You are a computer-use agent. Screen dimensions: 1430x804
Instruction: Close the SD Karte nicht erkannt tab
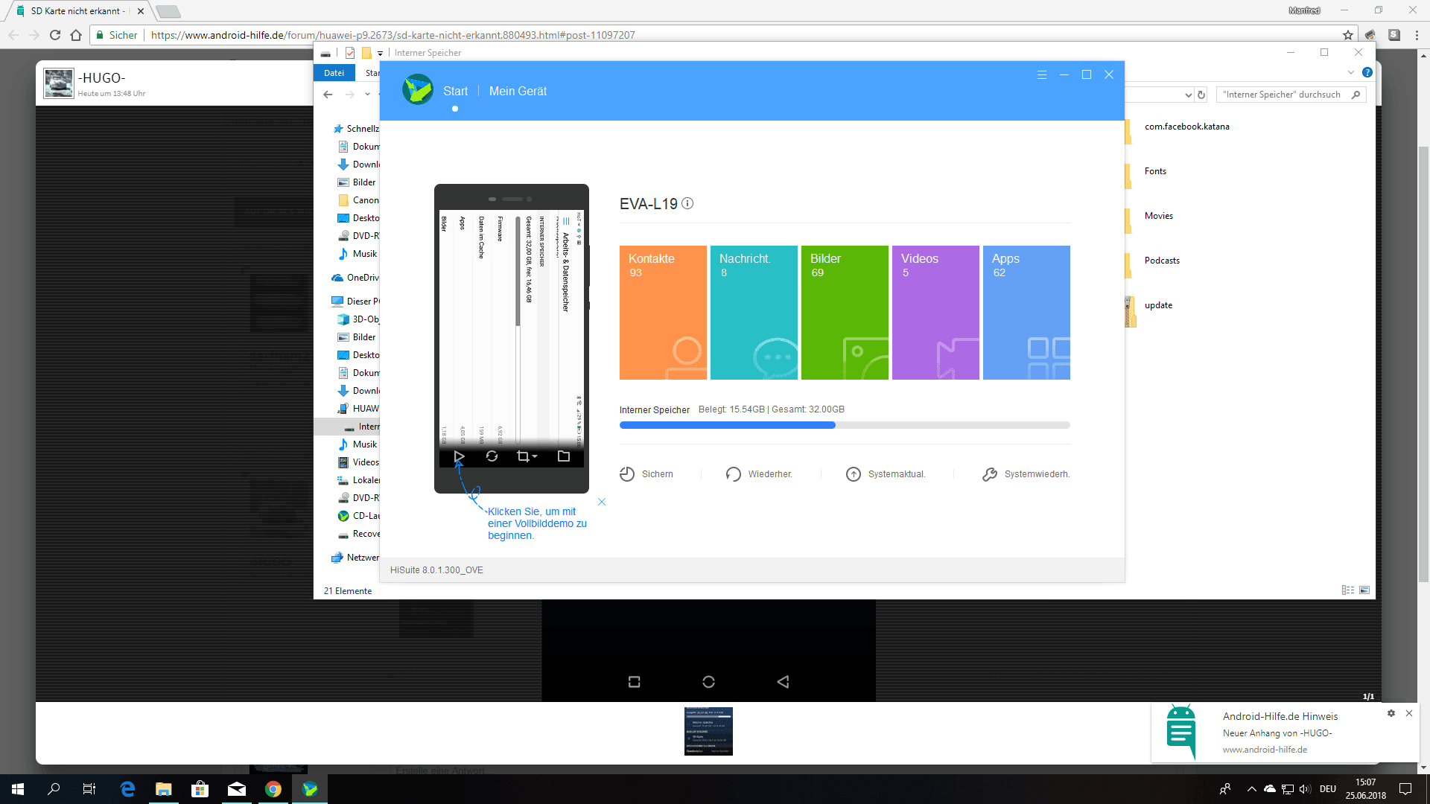(141, 11)
